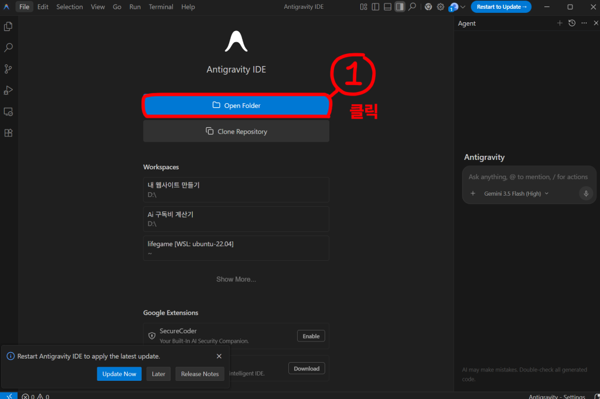The height and width of the screenshot is (399, 600).
Task: Open errors and warnings count in status bar
Action: click(36, 396)
